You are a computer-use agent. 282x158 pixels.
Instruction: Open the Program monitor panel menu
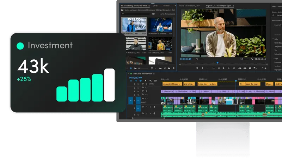(233, 6)
